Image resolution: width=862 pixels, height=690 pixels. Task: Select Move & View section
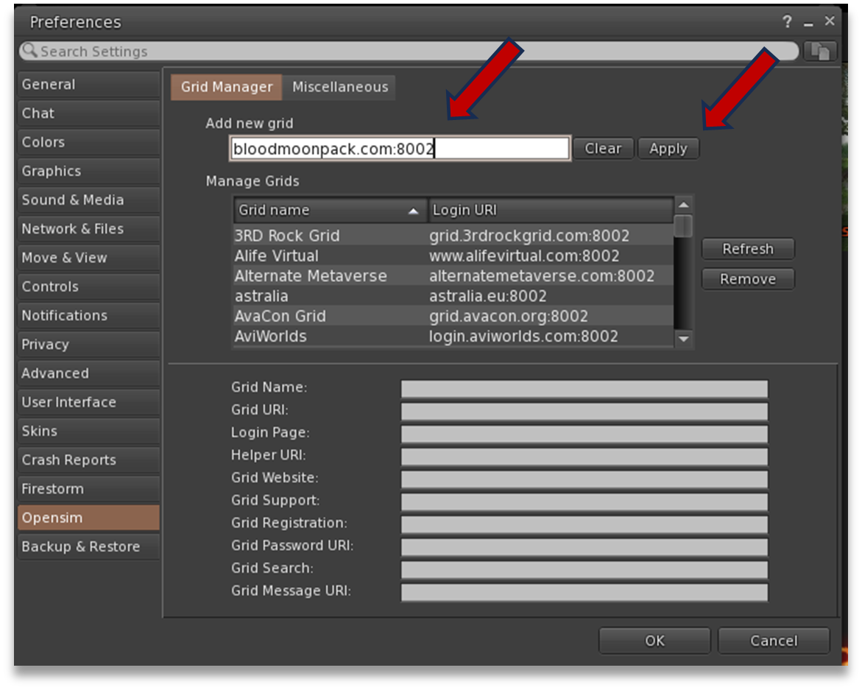point(88,258)
